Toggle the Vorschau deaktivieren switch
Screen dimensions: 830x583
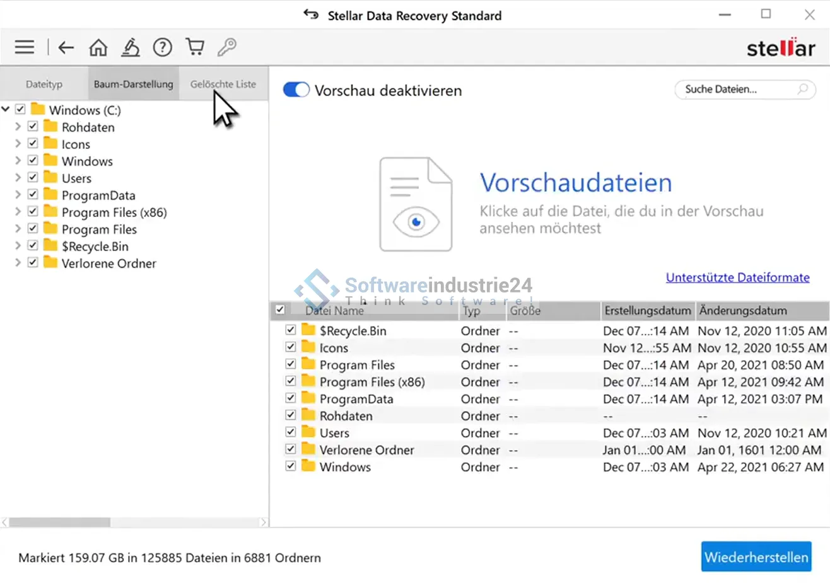click(296, 90)
